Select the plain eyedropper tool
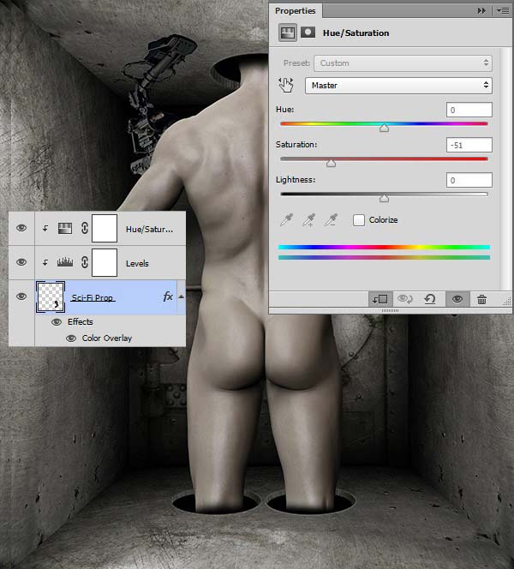 coord(287,219)
